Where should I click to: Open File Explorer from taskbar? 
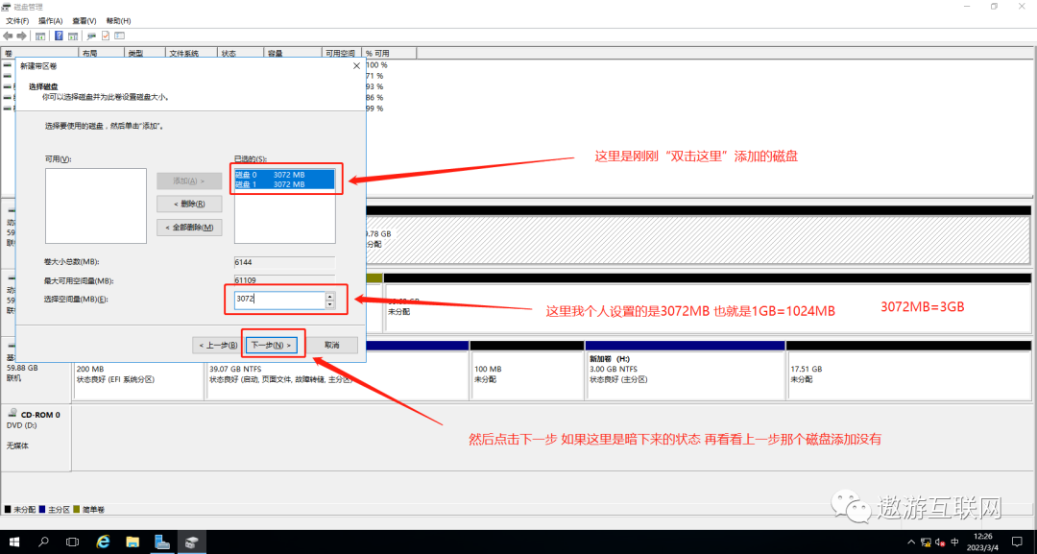133,542
